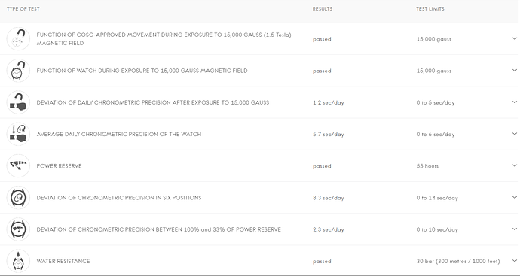520x276 pixels.
Task: Expand the water resistance row chevron
Action: click(x=515, y=261)
